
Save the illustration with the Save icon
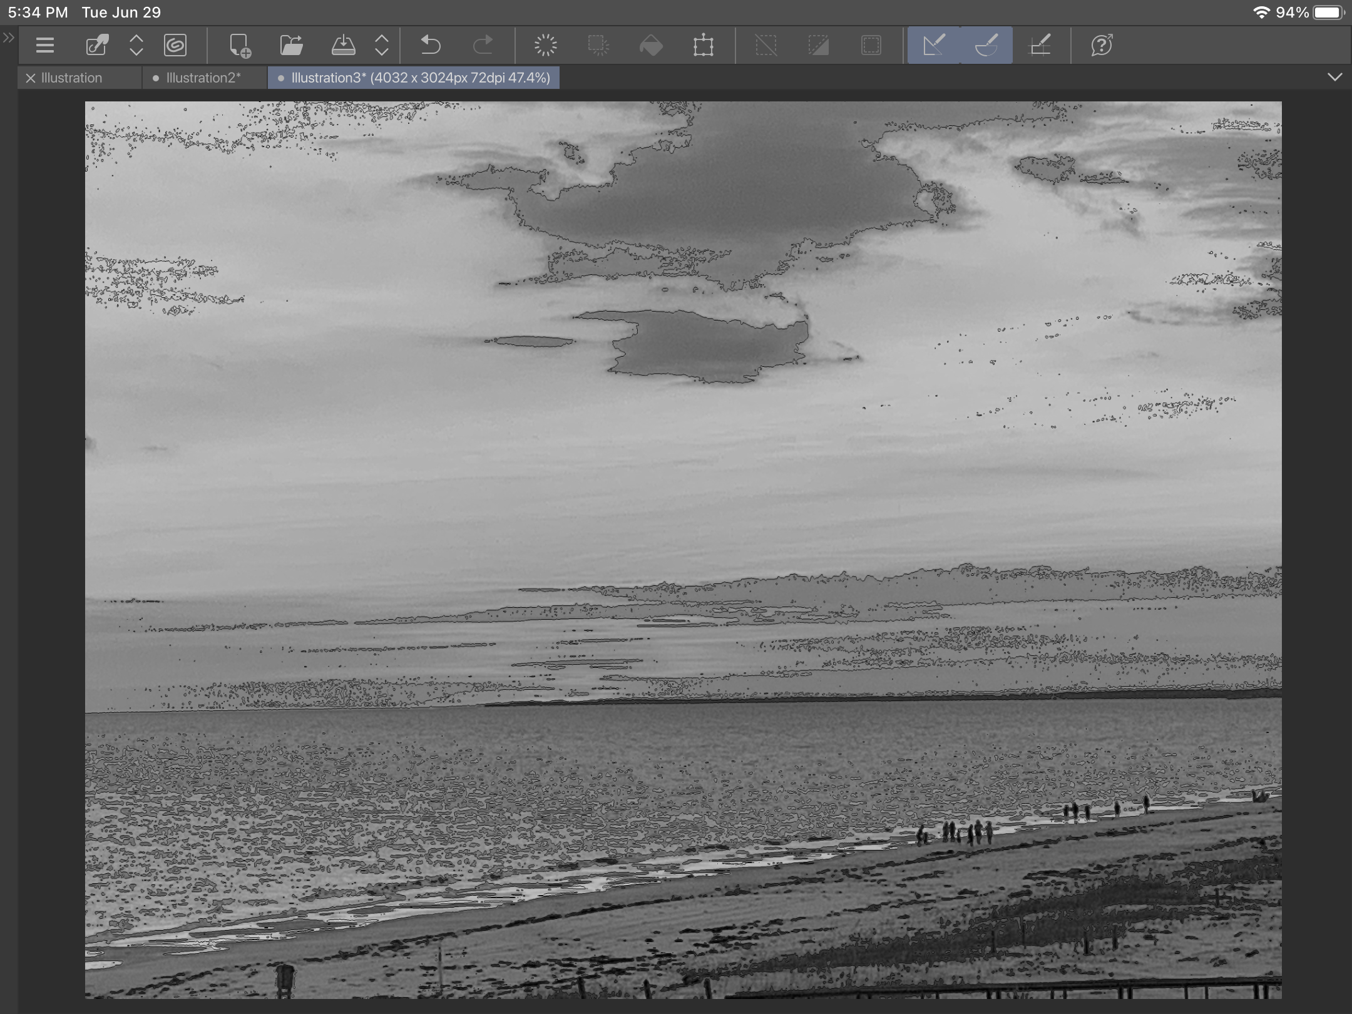[343, 45]
